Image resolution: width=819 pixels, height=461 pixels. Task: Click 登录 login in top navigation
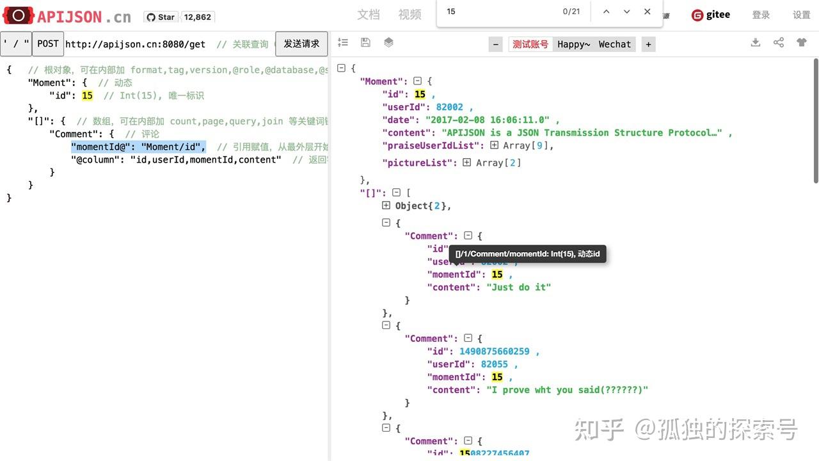[x=761, y=15]
